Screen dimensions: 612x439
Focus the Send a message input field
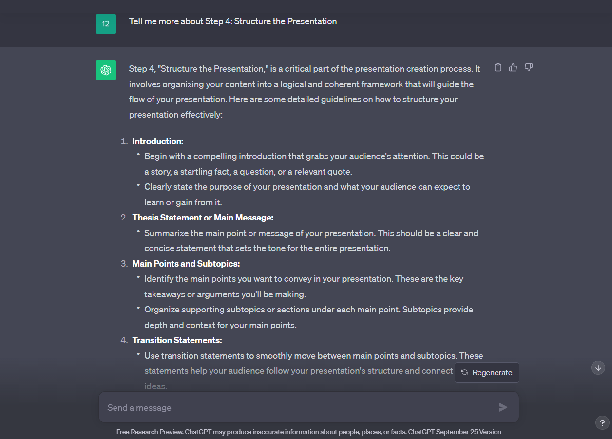tap(297, 407)
